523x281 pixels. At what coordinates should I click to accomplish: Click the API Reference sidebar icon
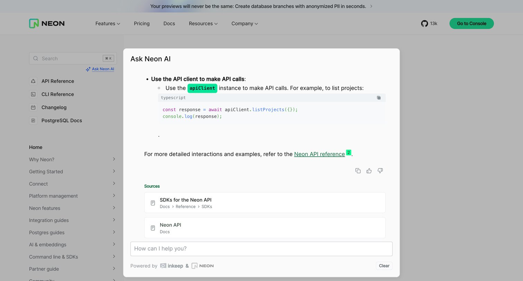tap(33, 81)
